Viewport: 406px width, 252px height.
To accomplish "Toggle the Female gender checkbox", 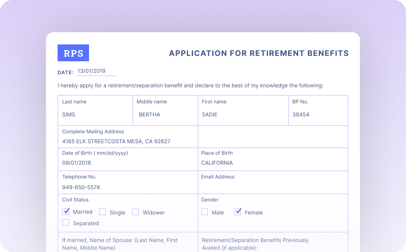I will (238, 212).
